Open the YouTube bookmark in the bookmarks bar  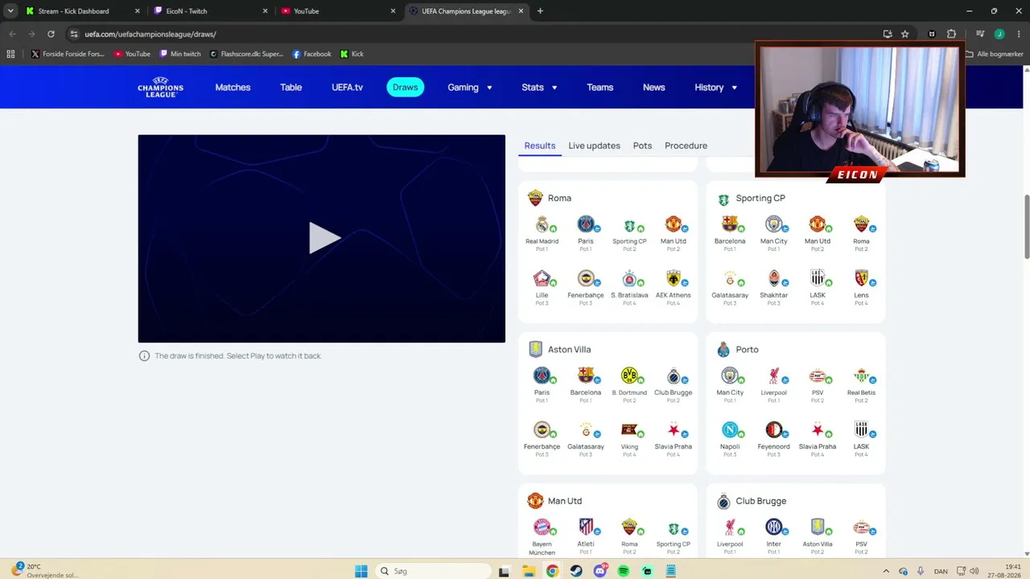coord(132,54)
